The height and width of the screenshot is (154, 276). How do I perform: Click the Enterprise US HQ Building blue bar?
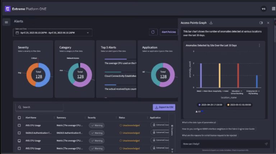[257, 81]
